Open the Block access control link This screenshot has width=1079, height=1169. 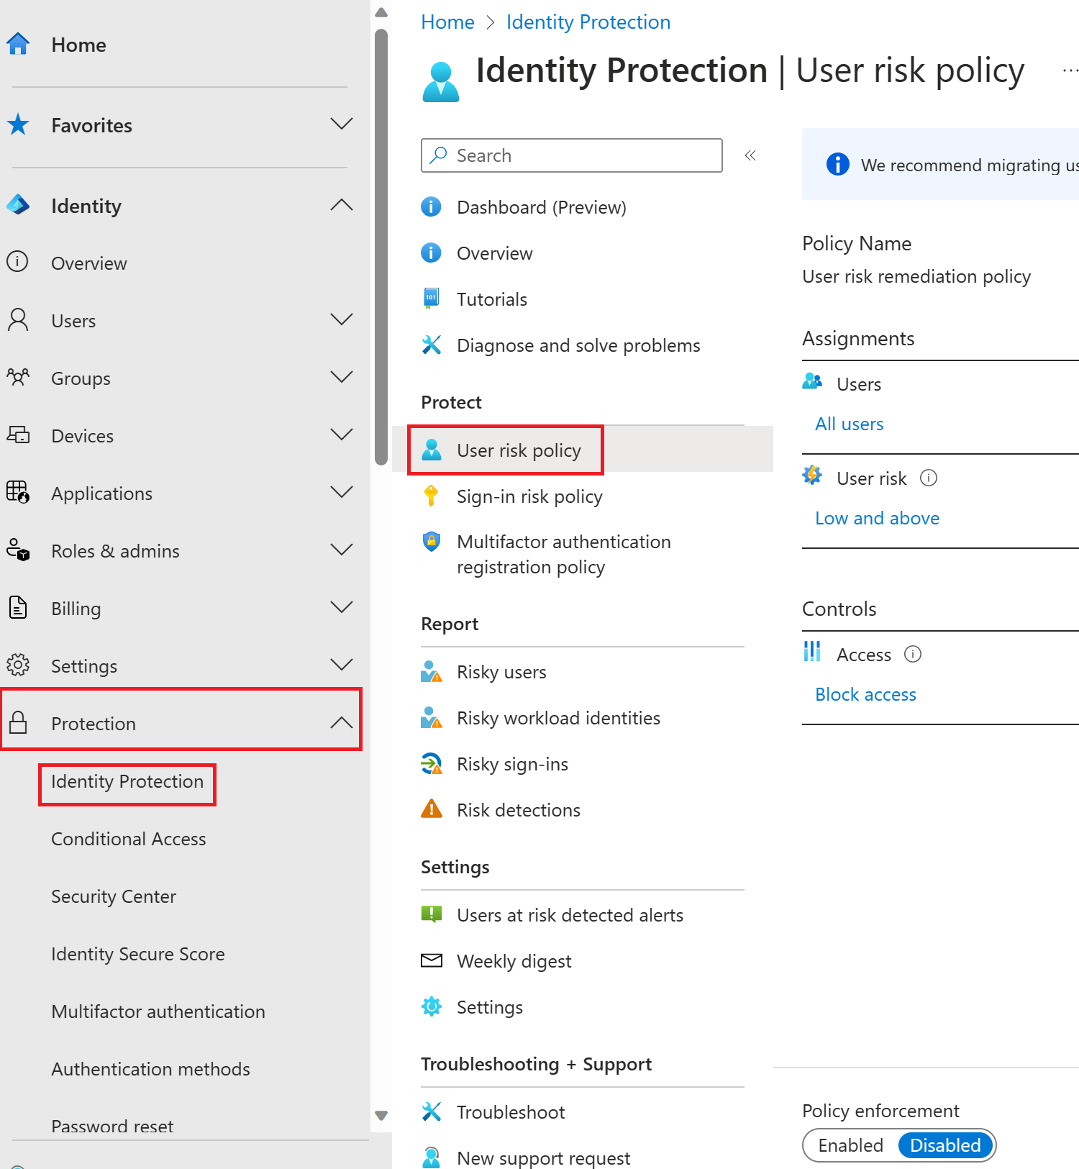(865, 694)
